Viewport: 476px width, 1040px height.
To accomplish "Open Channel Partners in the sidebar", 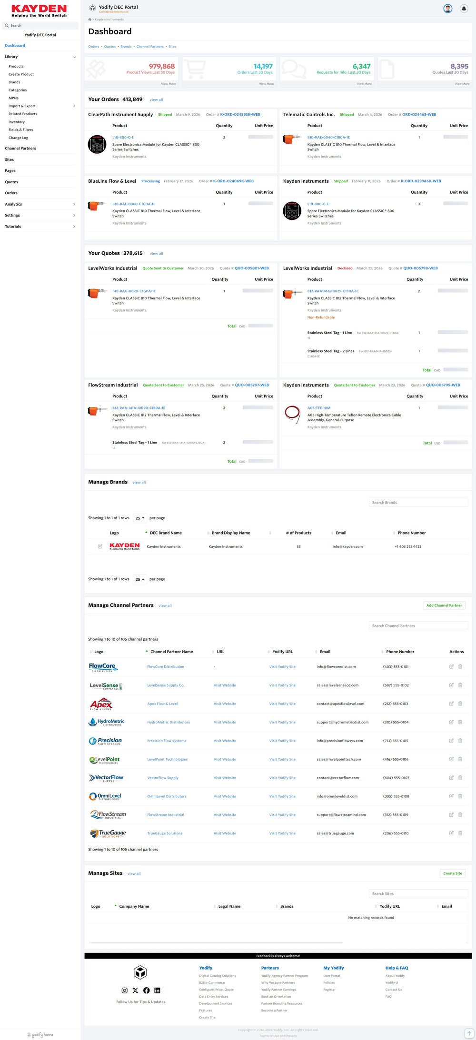I will 20,149.
